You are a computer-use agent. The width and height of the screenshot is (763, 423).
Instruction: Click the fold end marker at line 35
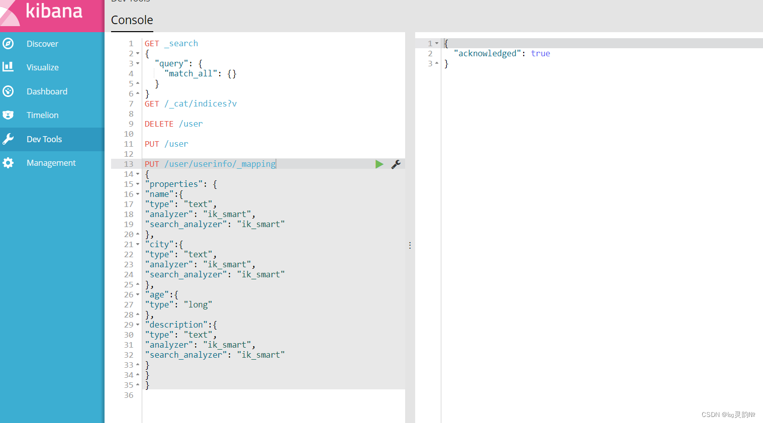pos(138,385)
